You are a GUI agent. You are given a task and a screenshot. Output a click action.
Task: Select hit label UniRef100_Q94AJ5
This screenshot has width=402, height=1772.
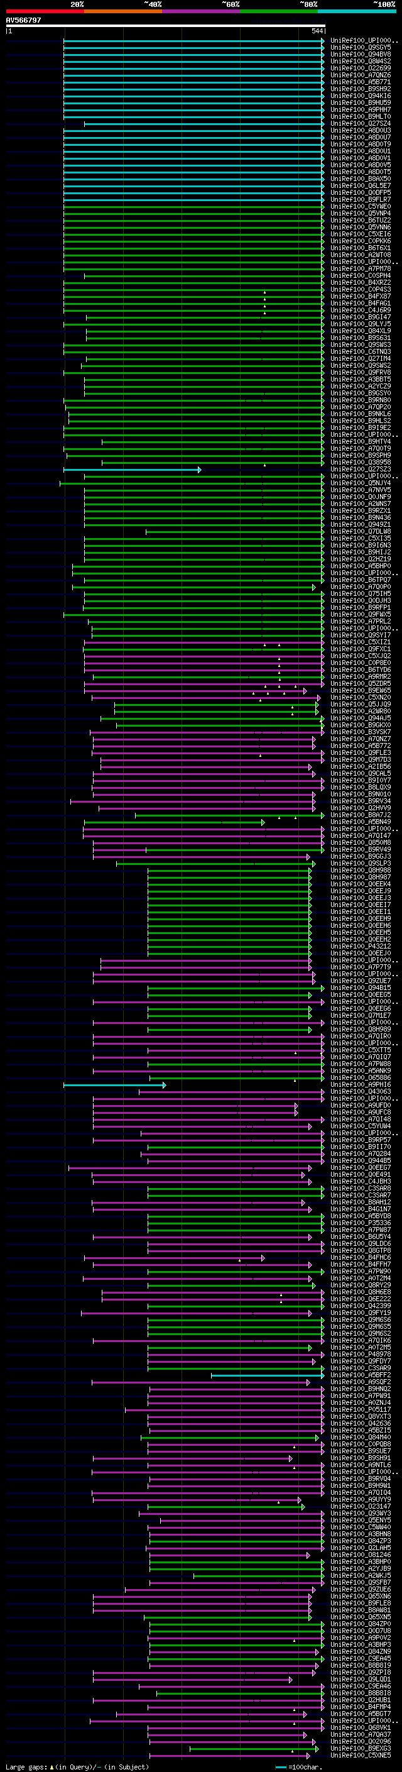tap(360, 717)
